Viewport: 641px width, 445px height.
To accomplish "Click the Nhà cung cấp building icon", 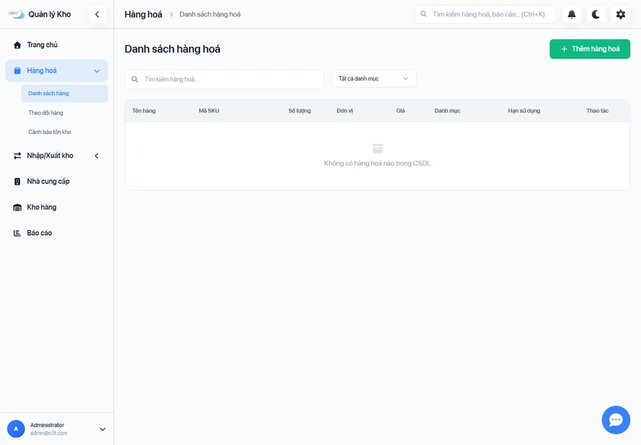I will pyautogui.click(x=17, y=181).
